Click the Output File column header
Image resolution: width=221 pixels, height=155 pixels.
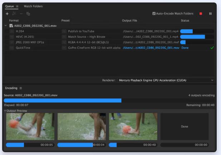129,21
